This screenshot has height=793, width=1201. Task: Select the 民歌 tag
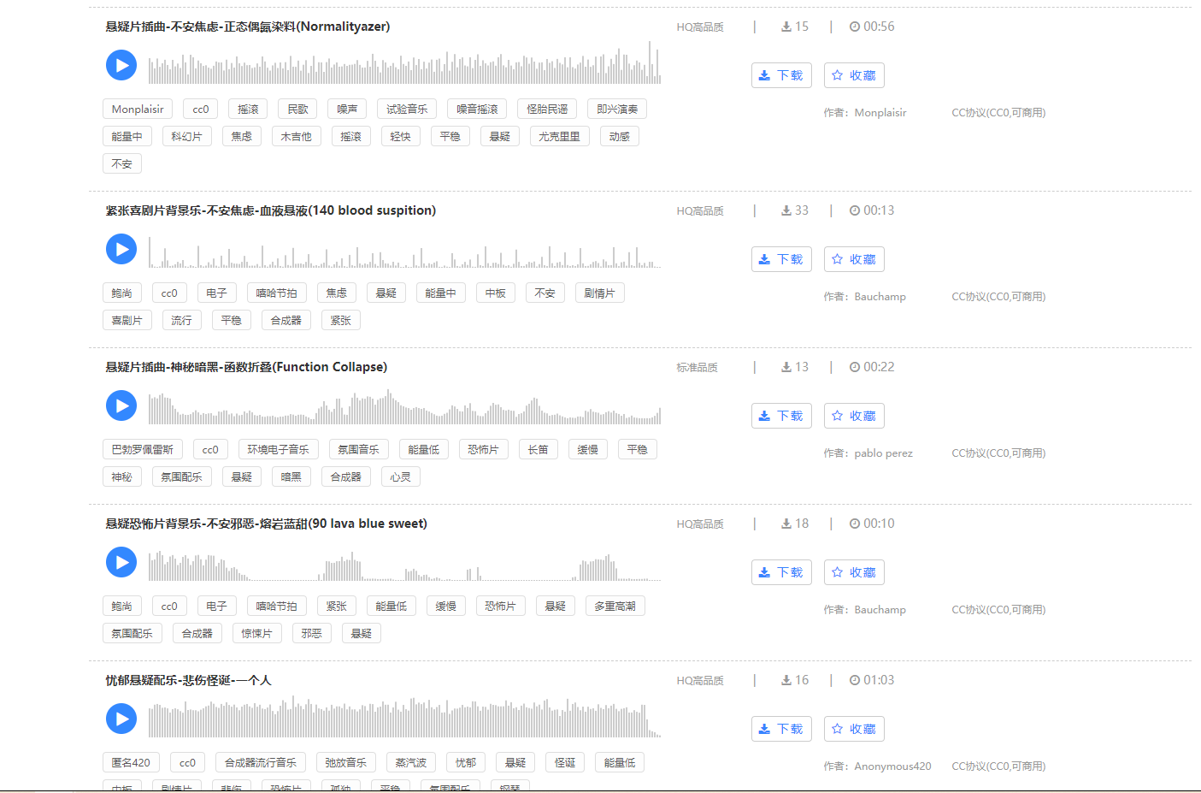click(298, 109)
